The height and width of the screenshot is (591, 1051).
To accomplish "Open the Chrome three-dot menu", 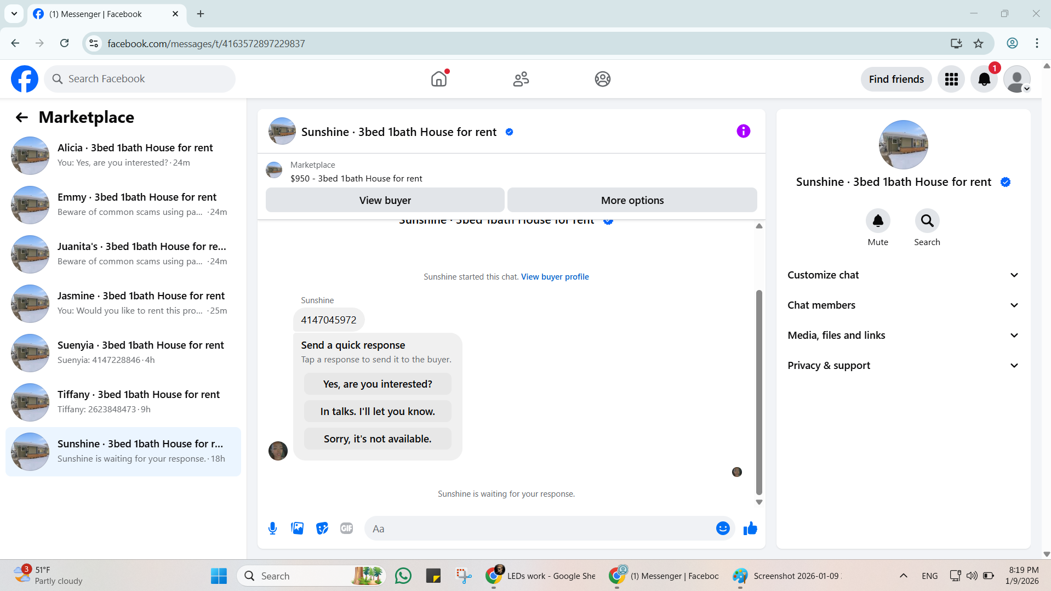I will pos(1037,43).
